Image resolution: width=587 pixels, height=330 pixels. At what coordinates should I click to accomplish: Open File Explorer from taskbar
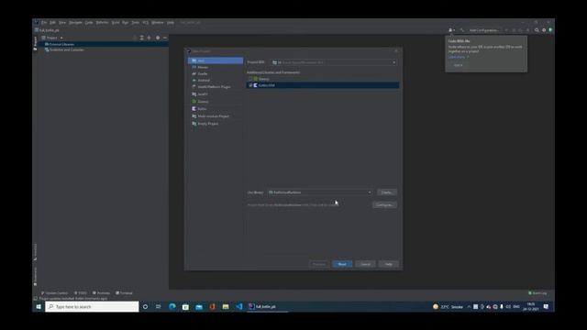click(x=226, y=307)
